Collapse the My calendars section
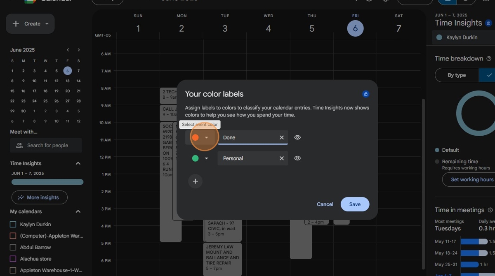 point(78,211)
